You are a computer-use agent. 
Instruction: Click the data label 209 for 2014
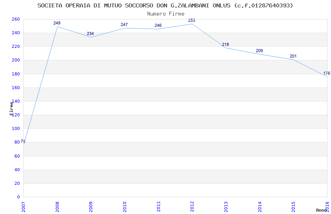tap(259, 51)
